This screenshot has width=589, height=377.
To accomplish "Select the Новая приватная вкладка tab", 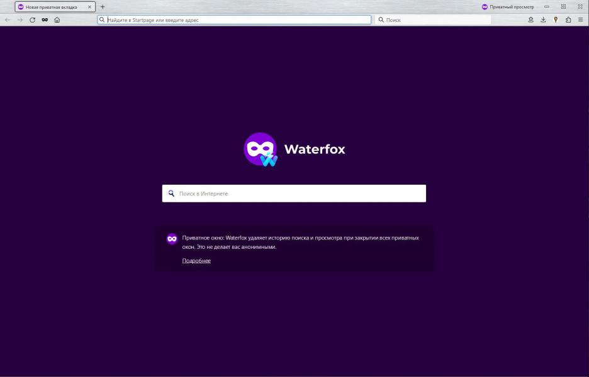I will (55, 7).
